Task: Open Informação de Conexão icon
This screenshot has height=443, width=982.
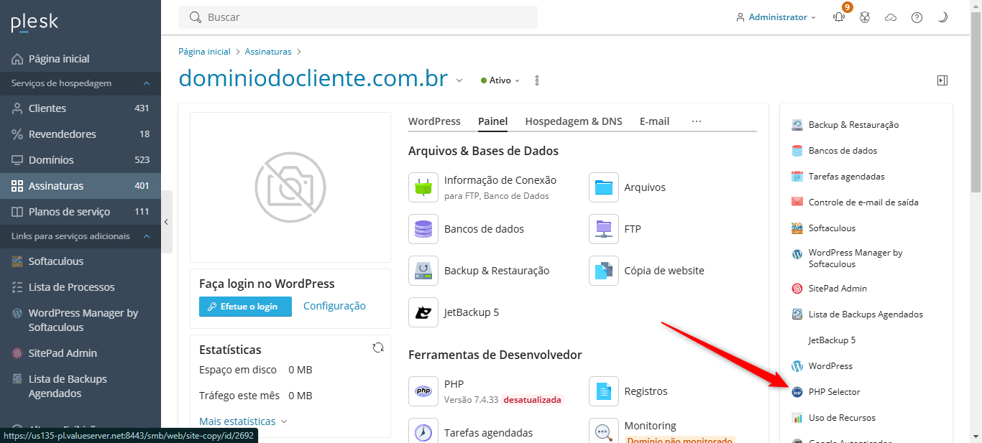Action: (x=423, y=187)
